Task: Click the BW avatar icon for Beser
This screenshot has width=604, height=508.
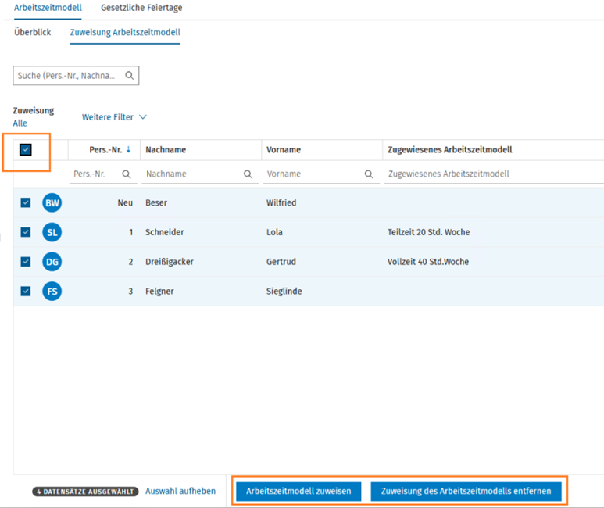Action: [x=52, y=203]
